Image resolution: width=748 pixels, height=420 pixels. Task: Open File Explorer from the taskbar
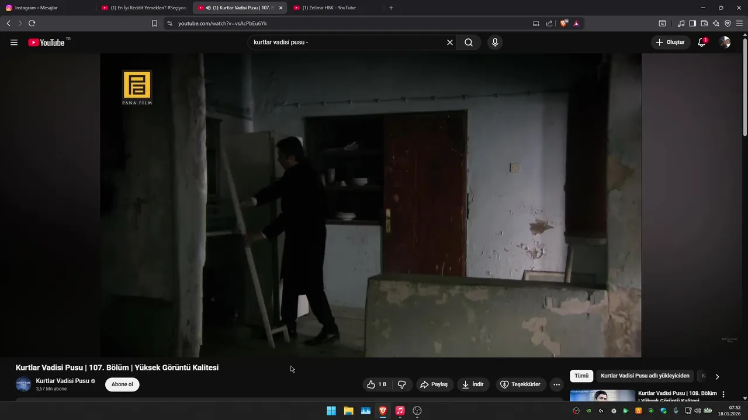348,411
